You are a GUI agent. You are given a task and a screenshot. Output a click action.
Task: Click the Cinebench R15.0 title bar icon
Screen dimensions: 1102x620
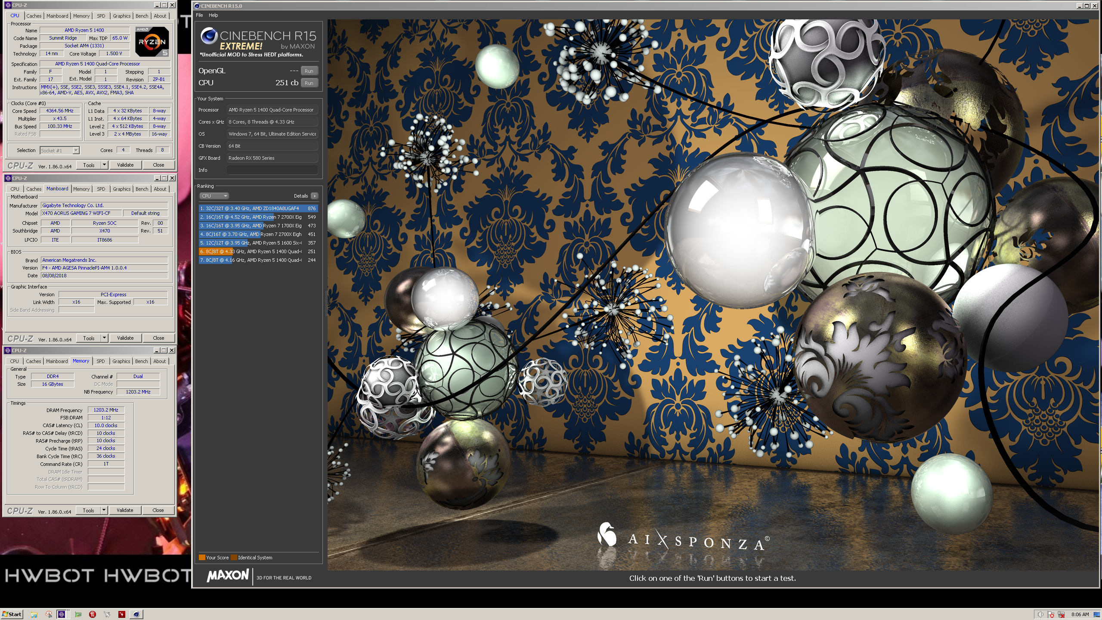tap(197, 6)
